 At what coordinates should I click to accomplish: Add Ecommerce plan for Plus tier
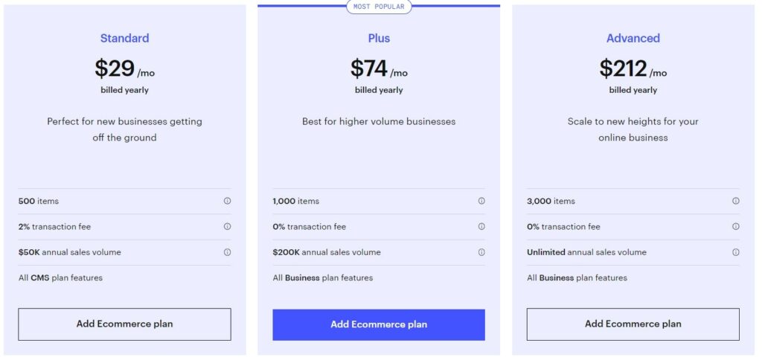pyautogui.click(x=379, y=324)
